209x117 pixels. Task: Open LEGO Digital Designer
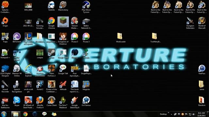point(5,71)
